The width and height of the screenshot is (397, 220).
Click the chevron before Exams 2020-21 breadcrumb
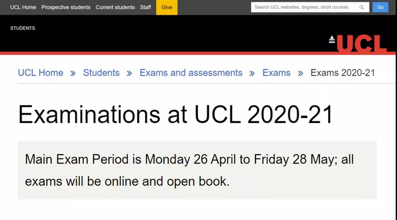[x=300, y=74]
